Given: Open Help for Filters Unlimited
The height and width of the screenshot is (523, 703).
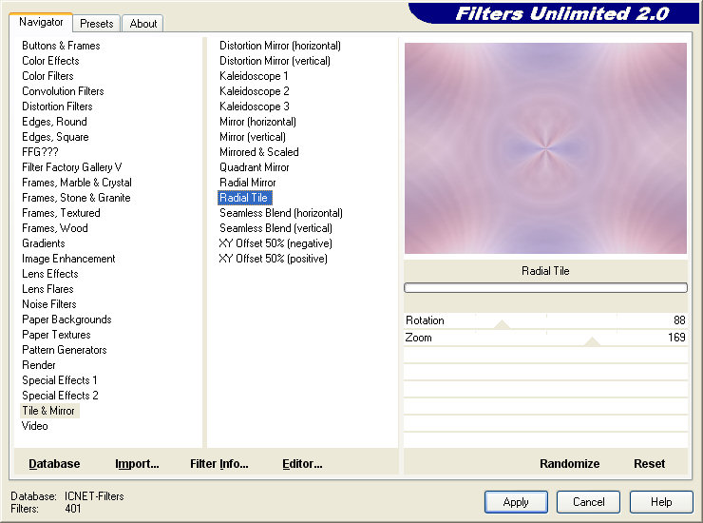Looking at the screenshot, I should [661, 502].
